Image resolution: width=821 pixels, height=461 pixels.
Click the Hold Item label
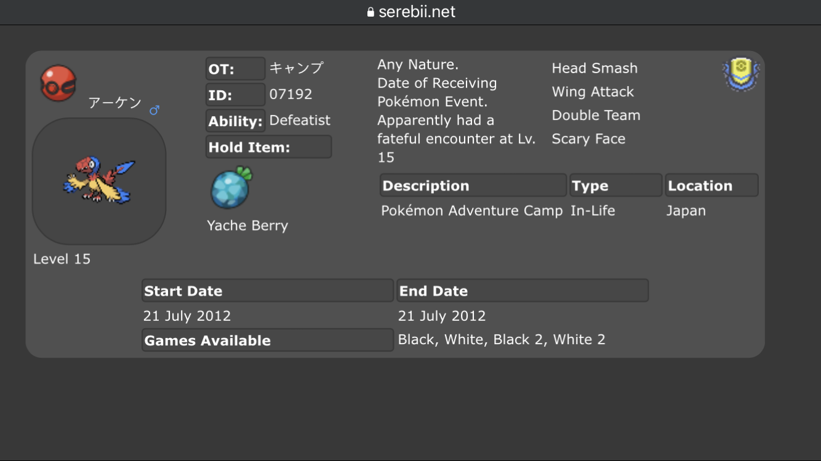click(x=268, y=147)
